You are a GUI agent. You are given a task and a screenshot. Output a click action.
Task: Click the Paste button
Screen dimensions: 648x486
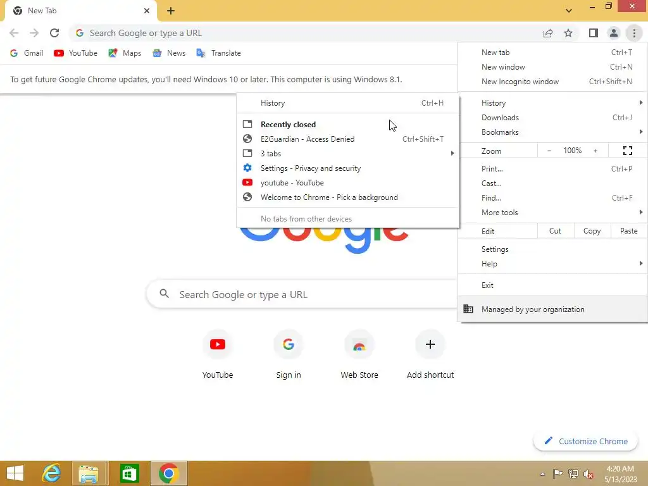[628, 231]
